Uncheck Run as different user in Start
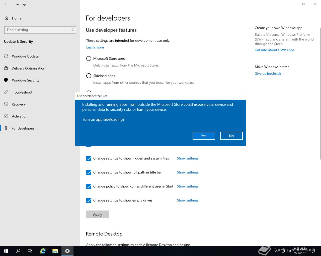 [89, 186]
